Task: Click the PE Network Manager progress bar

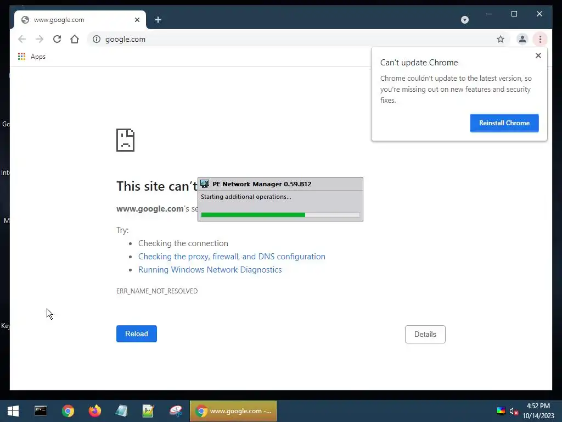Action: coord(280,215)
